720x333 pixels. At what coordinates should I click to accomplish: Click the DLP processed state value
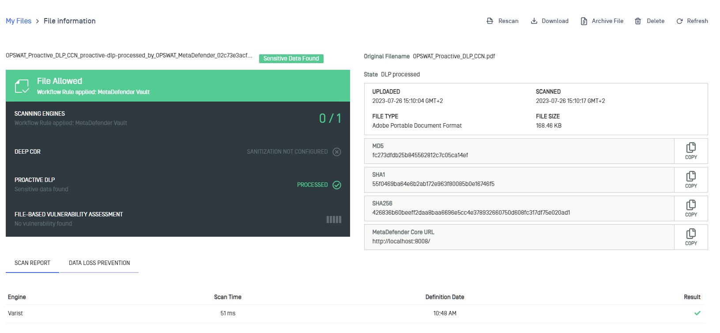point(400,74)
